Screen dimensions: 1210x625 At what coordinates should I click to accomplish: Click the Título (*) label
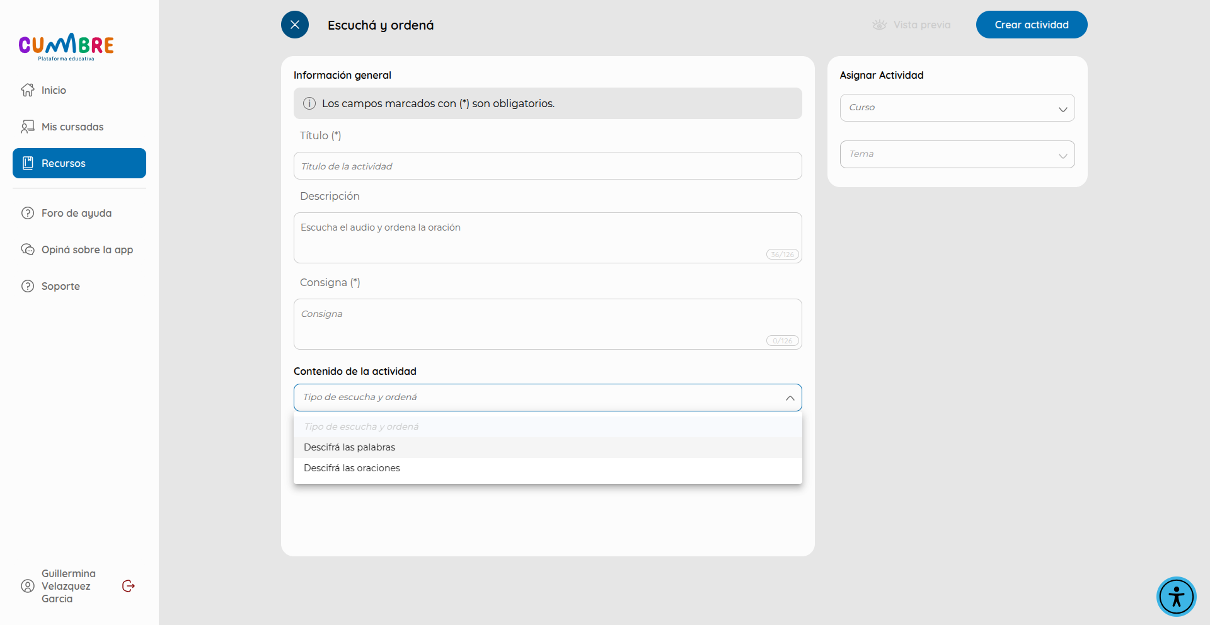[x=320, y=135]
